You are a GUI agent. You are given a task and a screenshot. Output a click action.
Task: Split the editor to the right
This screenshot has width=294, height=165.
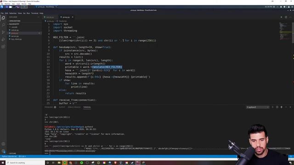pos(286,17)
